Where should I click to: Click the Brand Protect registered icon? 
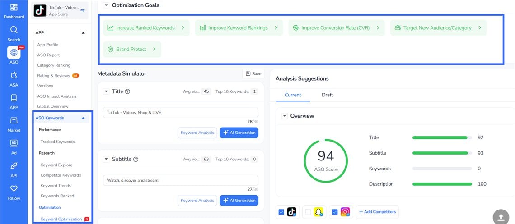(110, 50)
